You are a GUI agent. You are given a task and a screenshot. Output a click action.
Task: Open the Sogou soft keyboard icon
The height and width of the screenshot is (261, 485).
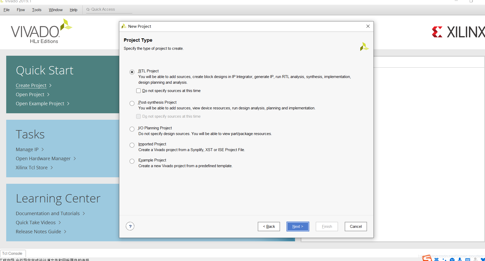[x=467, y=259]
